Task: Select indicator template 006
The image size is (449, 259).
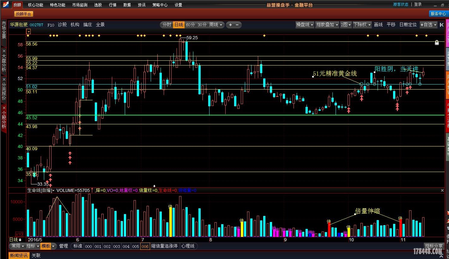Action: [145, 246]
